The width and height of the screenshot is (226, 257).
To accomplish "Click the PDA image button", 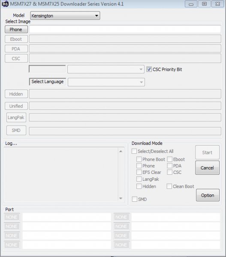I will tap(16, 49).
